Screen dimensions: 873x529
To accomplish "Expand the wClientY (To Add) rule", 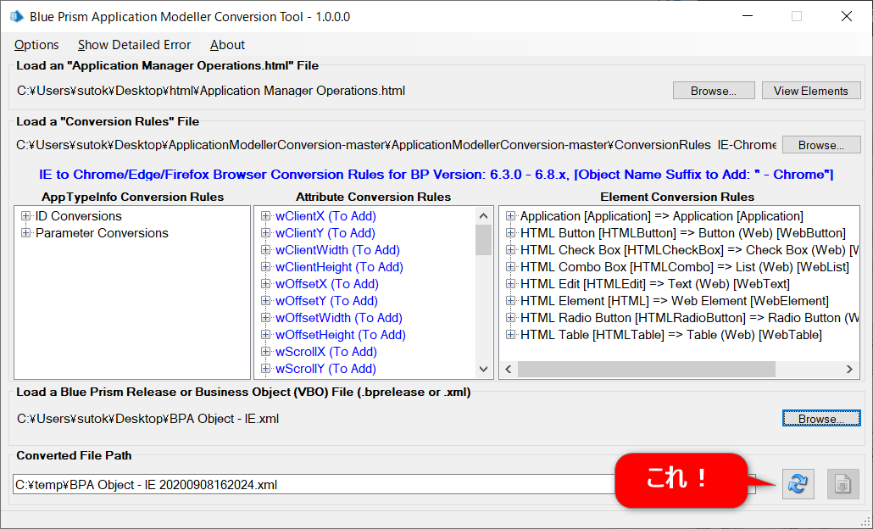I will click(265, 233).
